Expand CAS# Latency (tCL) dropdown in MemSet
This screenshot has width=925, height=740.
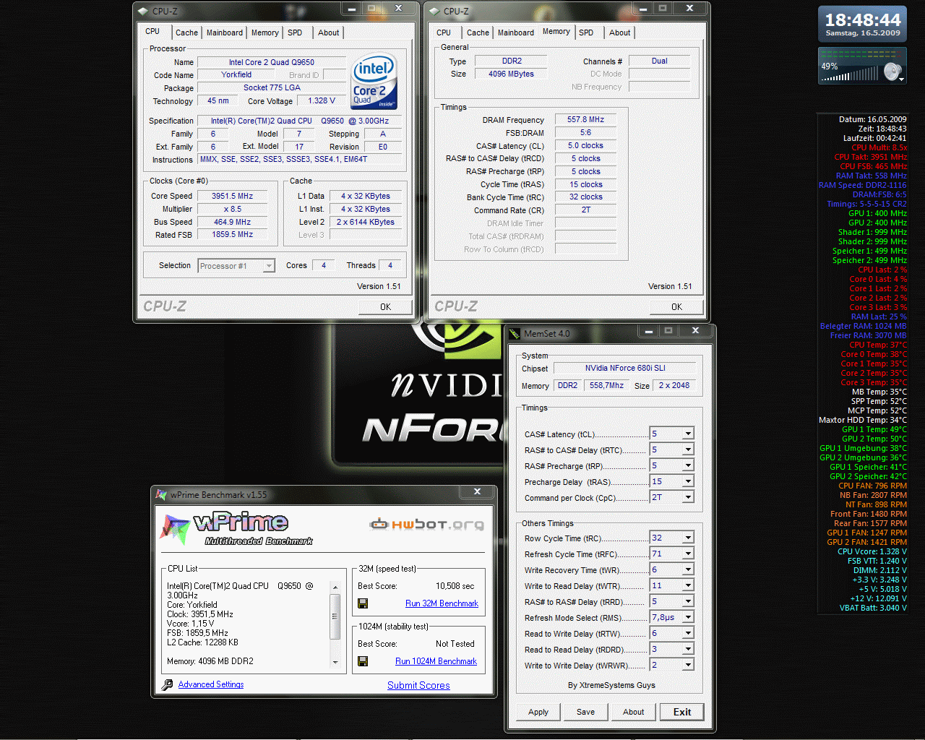click(688, 434)
